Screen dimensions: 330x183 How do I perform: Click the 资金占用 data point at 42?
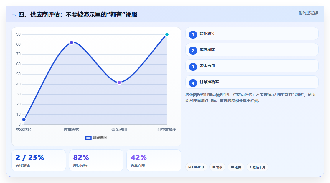(x=119, y=83)
